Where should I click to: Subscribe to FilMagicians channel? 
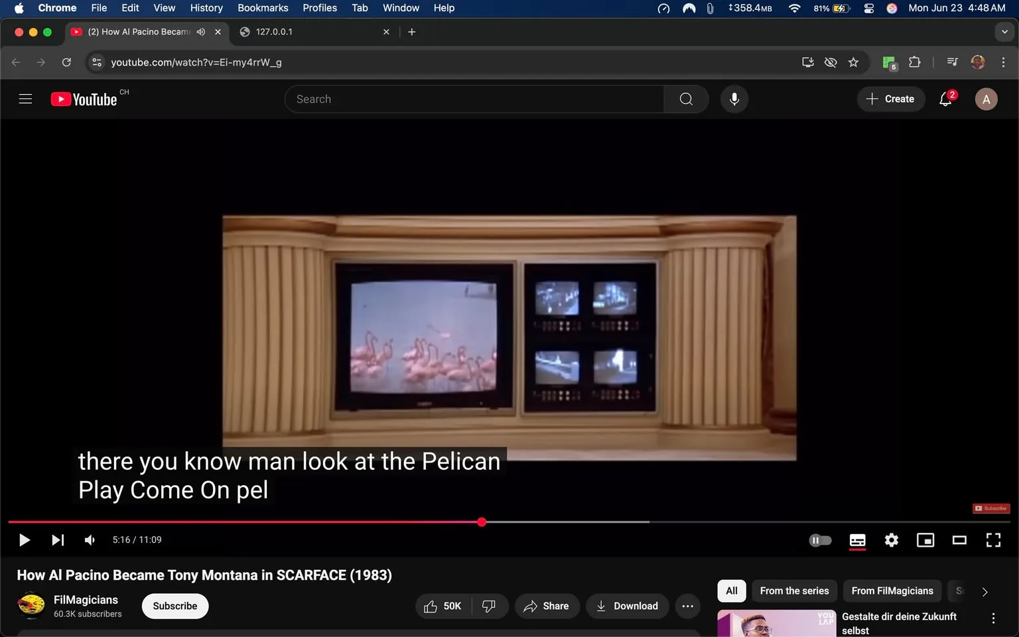click(x=174, y=606)
